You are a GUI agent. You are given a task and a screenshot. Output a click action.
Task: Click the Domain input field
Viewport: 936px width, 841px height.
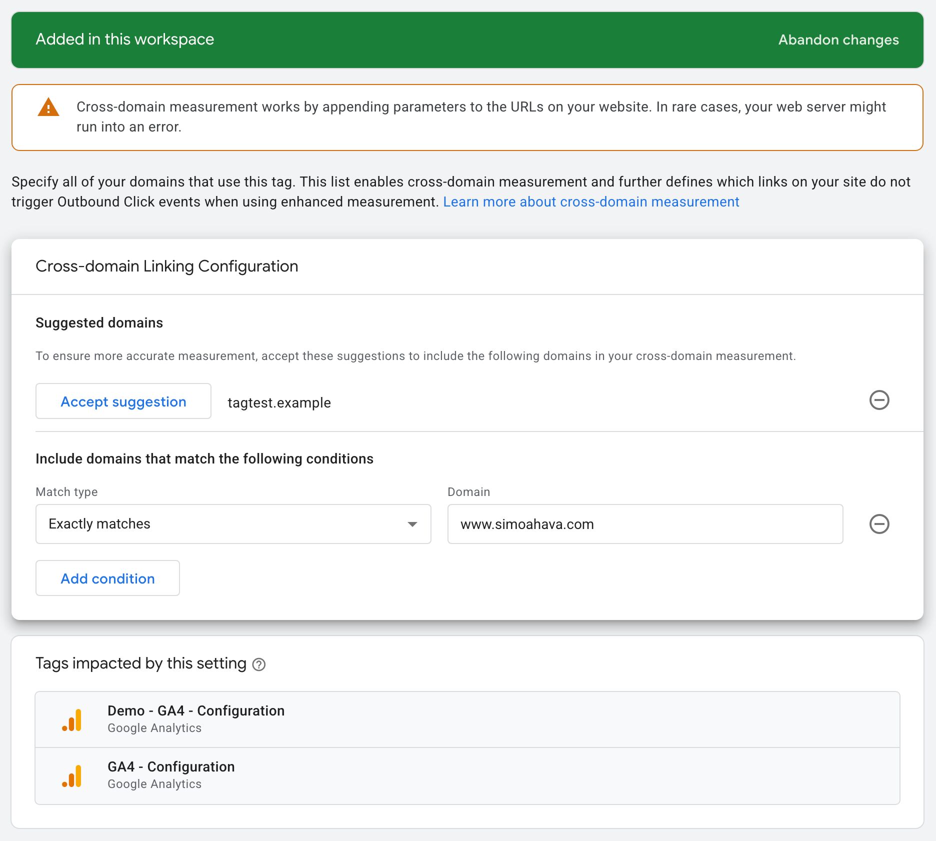645,524
